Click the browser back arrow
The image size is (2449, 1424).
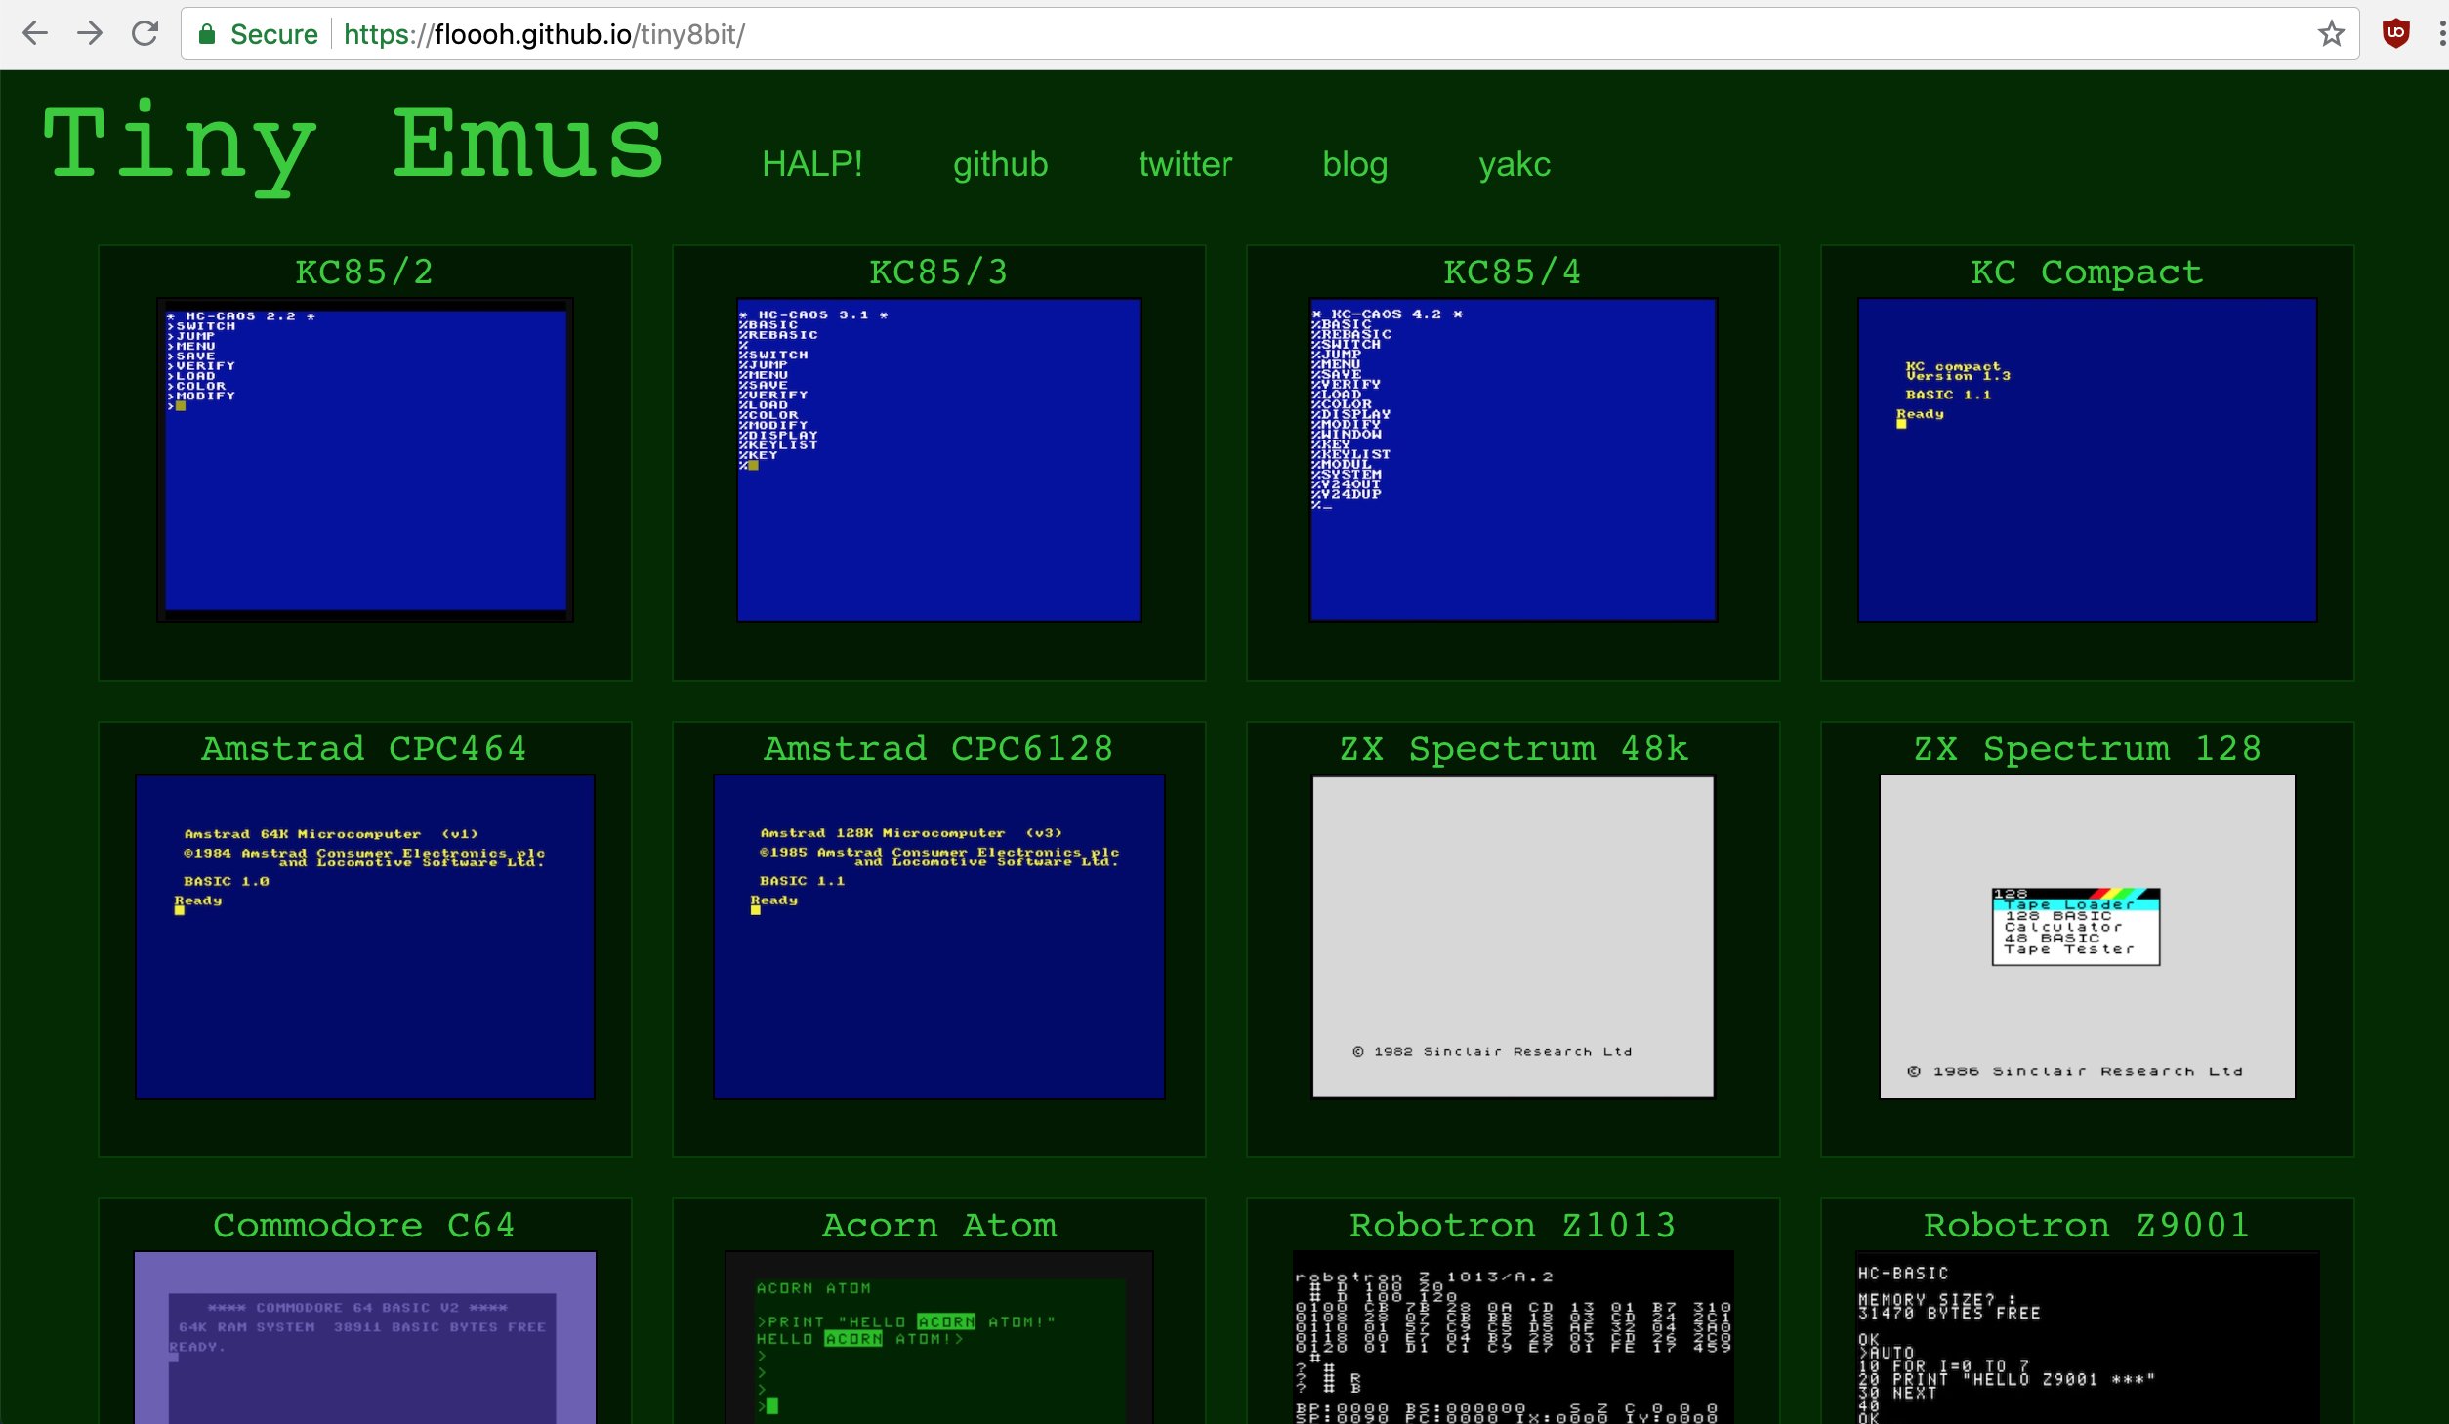point(35,34)
